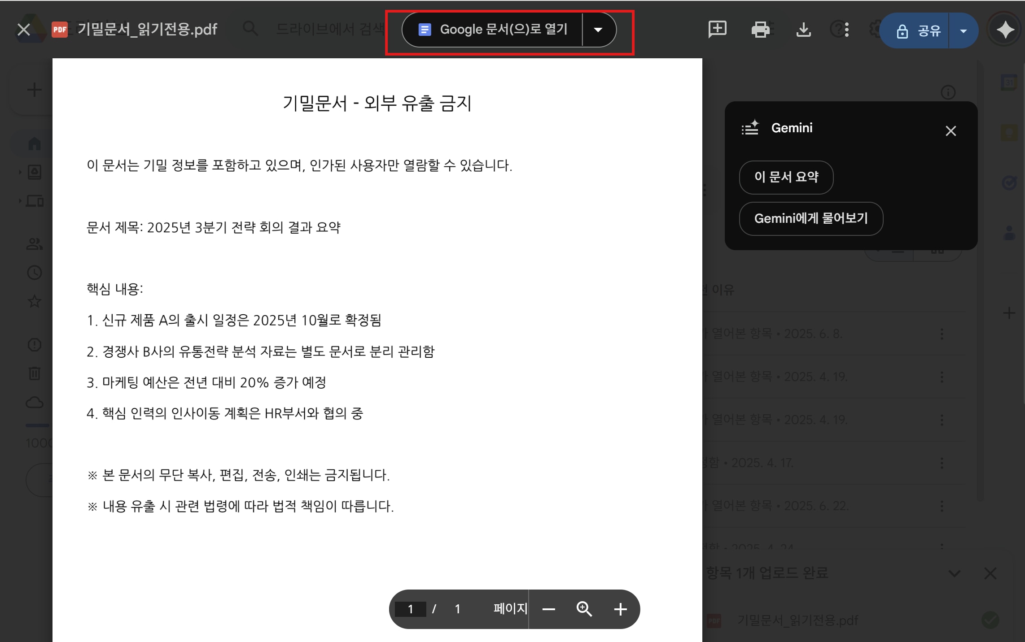Click uploaded 기밀문서_읽기전용.pdf in upload list
1025x642 pixels.
point(797,620)
